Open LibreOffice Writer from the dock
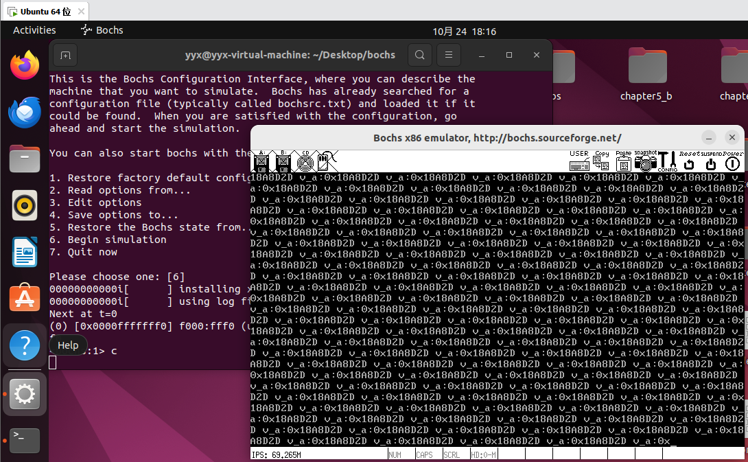The width and height of the screenshot is (748, 462). click(25, 252)
